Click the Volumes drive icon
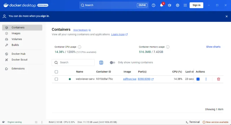The image size is (231, 125). coord(6,39)
